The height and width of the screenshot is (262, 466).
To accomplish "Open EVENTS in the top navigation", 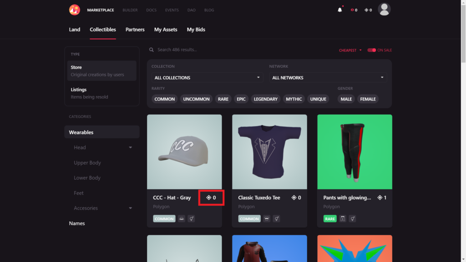I will [172, 10].
